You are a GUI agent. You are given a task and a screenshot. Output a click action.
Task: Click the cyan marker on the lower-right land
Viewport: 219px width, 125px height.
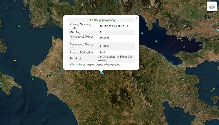click(x=183, y=80)
